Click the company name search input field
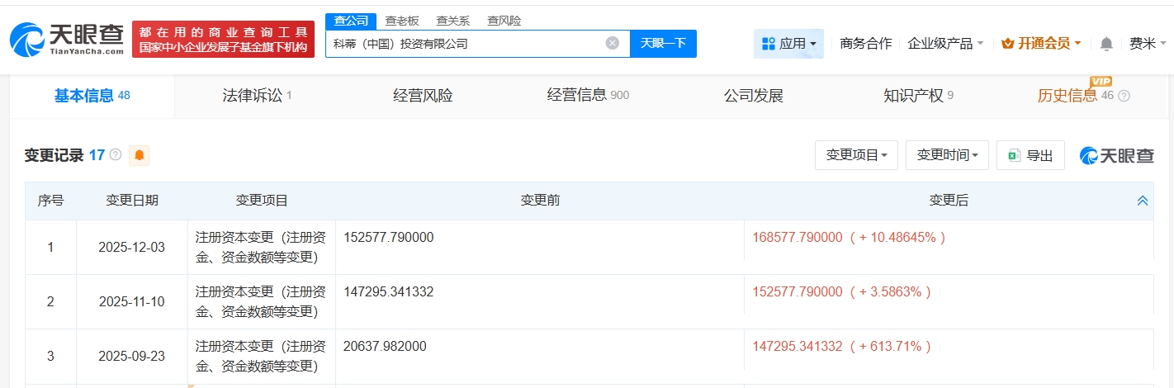 pos(462,44)
